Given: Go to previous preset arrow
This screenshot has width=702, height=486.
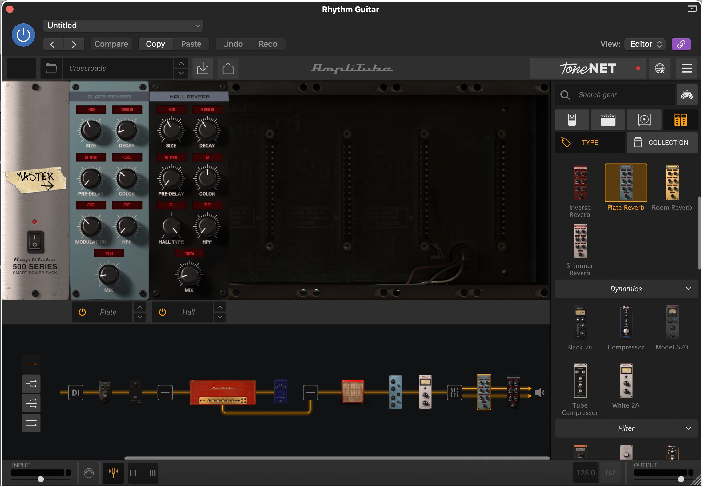Looking at the screenshot, I should pos(53,44).
